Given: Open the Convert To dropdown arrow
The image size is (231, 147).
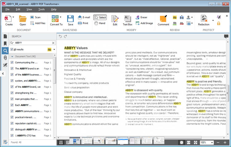Looking at the screenshot, I should coord(60,17).
